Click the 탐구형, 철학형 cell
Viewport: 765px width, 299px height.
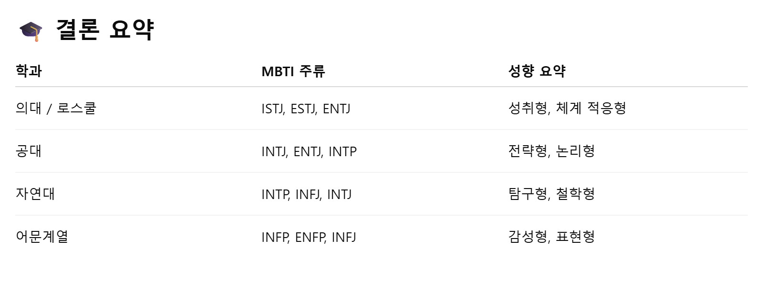[x=552, y=194]
